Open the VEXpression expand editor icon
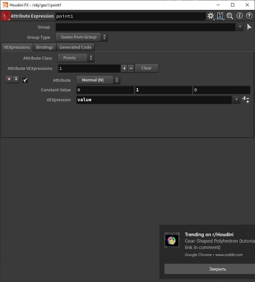Image resolution: width=255 pixels, height=282 pixels. click(x=246, y=99)
